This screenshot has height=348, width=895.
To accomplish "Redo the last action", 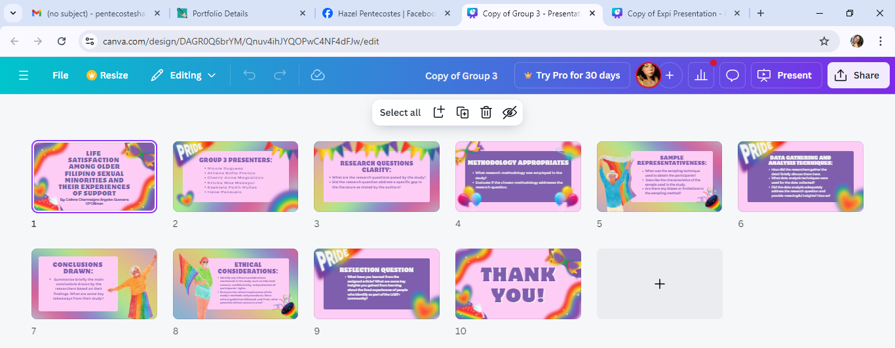I will (280, 75).
